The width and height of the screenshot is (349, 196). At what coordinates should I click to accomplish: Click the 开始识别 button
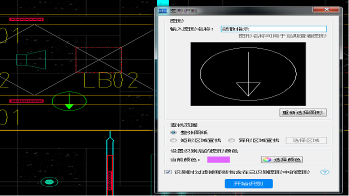coord(248,183)
